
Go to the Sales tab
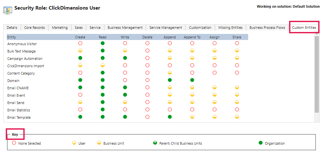click(79, 28)
